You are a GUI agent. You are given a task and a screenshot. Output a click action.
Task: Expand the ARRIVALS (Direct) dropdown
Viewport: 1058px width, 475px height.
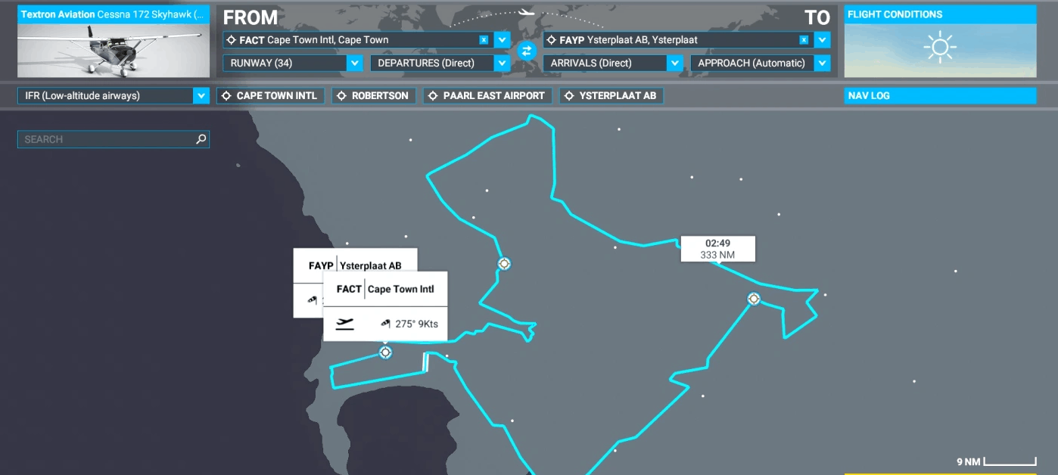pyautogui.click(x=675, y=64)
